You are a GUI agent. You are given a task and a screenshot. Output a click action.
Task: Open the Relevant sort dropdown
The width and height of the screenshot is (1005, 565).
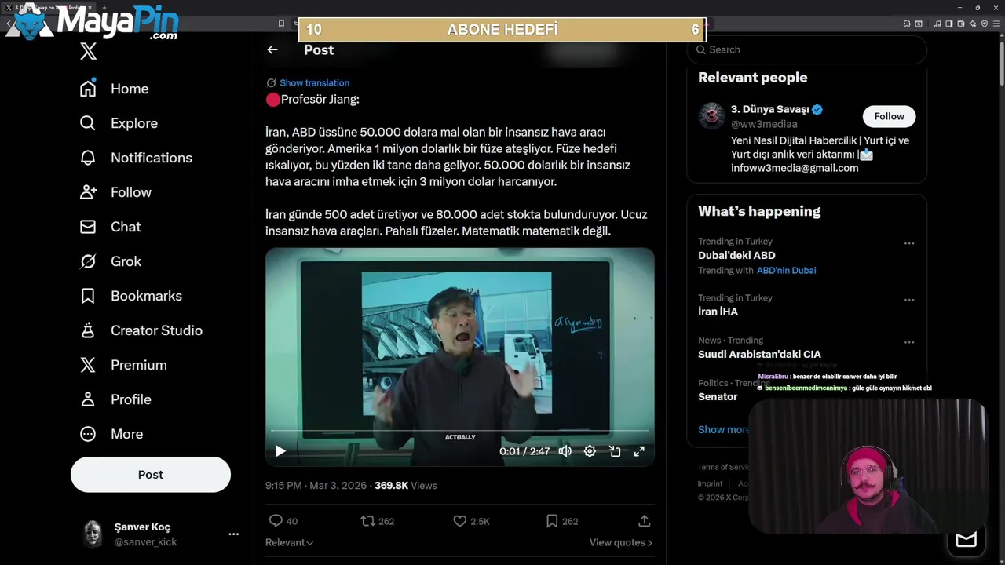click(x=289, y=542)
